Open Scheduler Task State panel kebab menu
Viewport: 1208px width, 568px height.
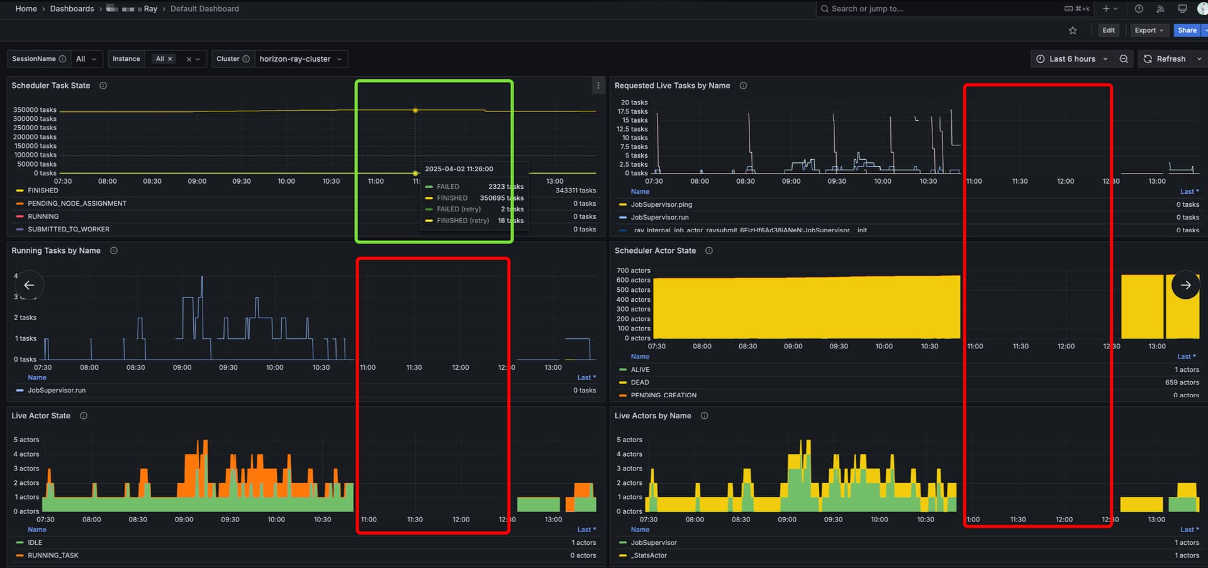598,86
